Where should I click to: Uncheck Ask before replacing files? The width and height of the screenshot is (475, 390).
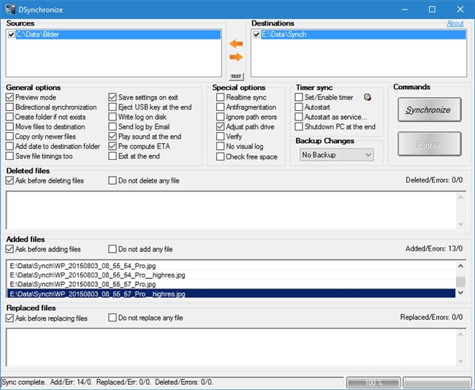click(9, 318)
